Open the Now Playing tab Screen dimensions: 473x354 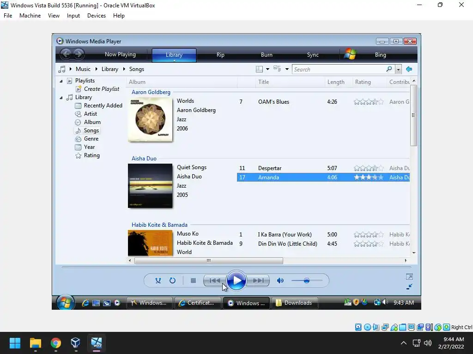tap(120, 54)
